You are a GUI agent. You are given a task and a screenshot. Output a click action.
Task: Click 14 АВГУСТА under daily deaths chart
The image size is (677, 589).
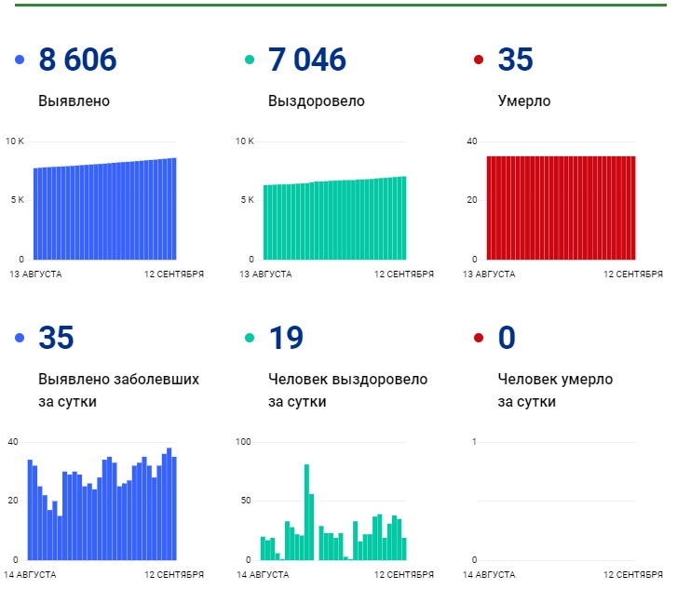tap(489, 575)
